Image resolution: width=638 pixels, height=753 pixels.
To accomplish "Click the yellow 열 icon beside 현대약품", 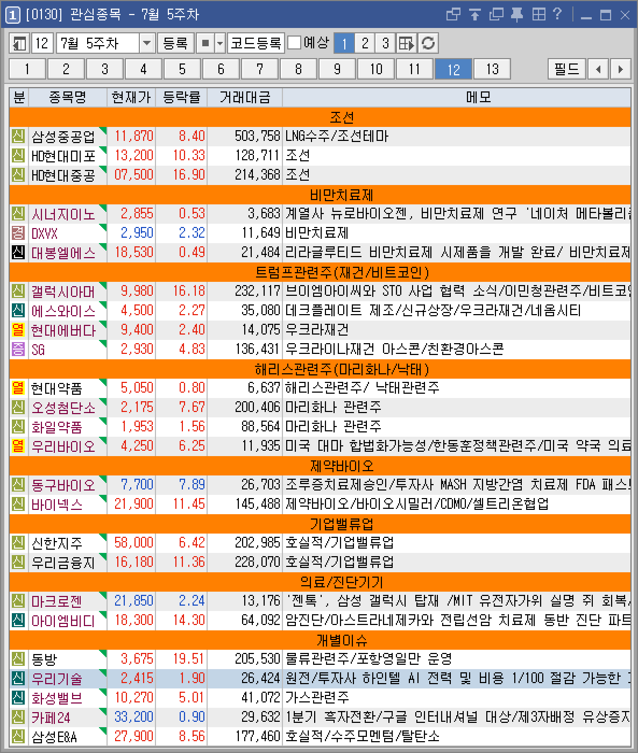I will click(18, 388).
